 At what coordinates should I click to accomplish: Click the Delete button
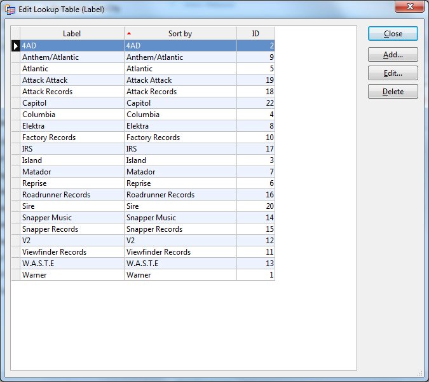(393, 92)
